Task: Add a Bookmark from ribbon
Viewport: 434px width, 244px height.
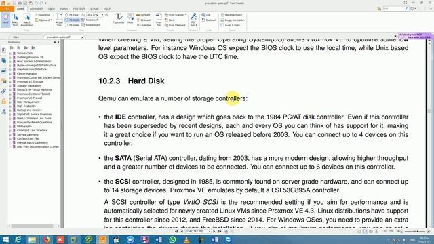Action: point(209,20)
